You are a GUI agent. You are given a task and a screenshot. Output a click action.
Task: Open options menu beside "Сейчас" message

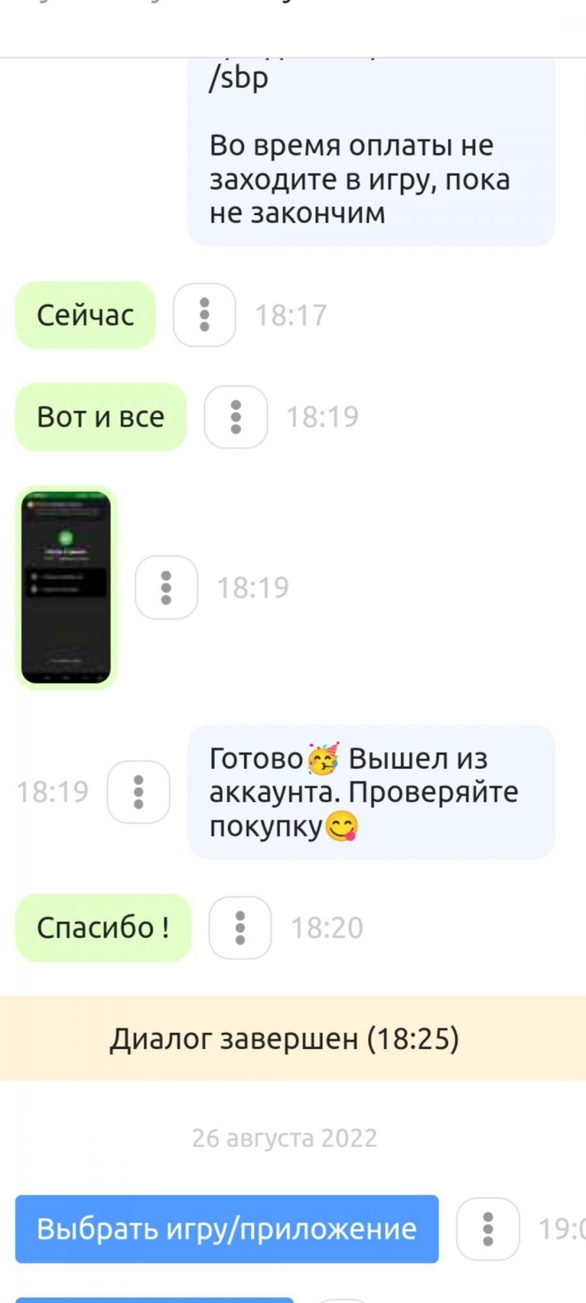point(204,315)
